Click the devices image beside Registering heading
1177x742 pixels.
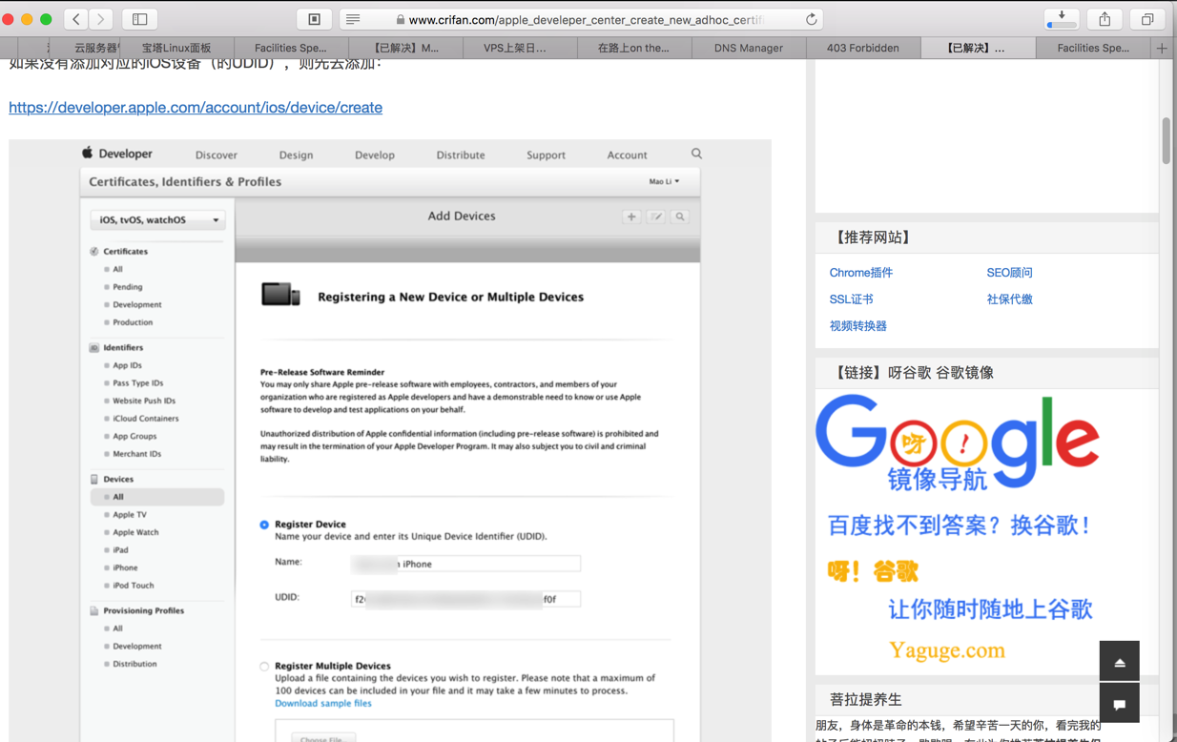[280, 296]
